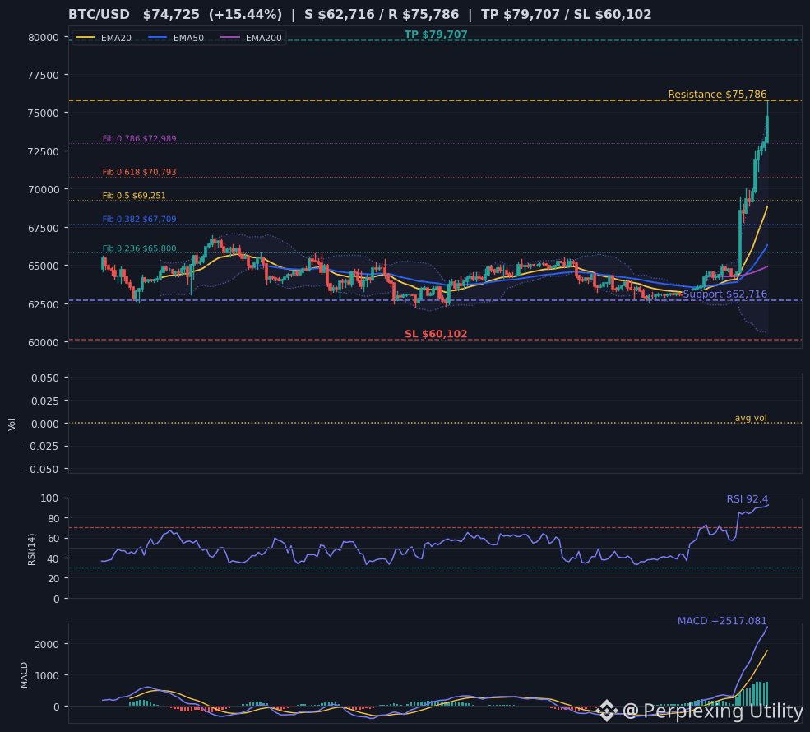Click the 'Vol' axis title
Screen dimensions: 810x732
12,424
